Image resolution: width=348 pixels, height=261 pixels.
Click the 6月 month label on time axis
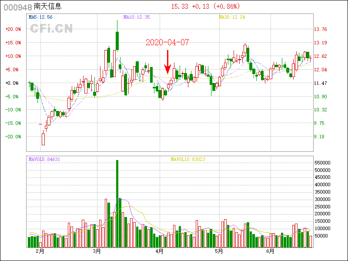pos(270,251)
